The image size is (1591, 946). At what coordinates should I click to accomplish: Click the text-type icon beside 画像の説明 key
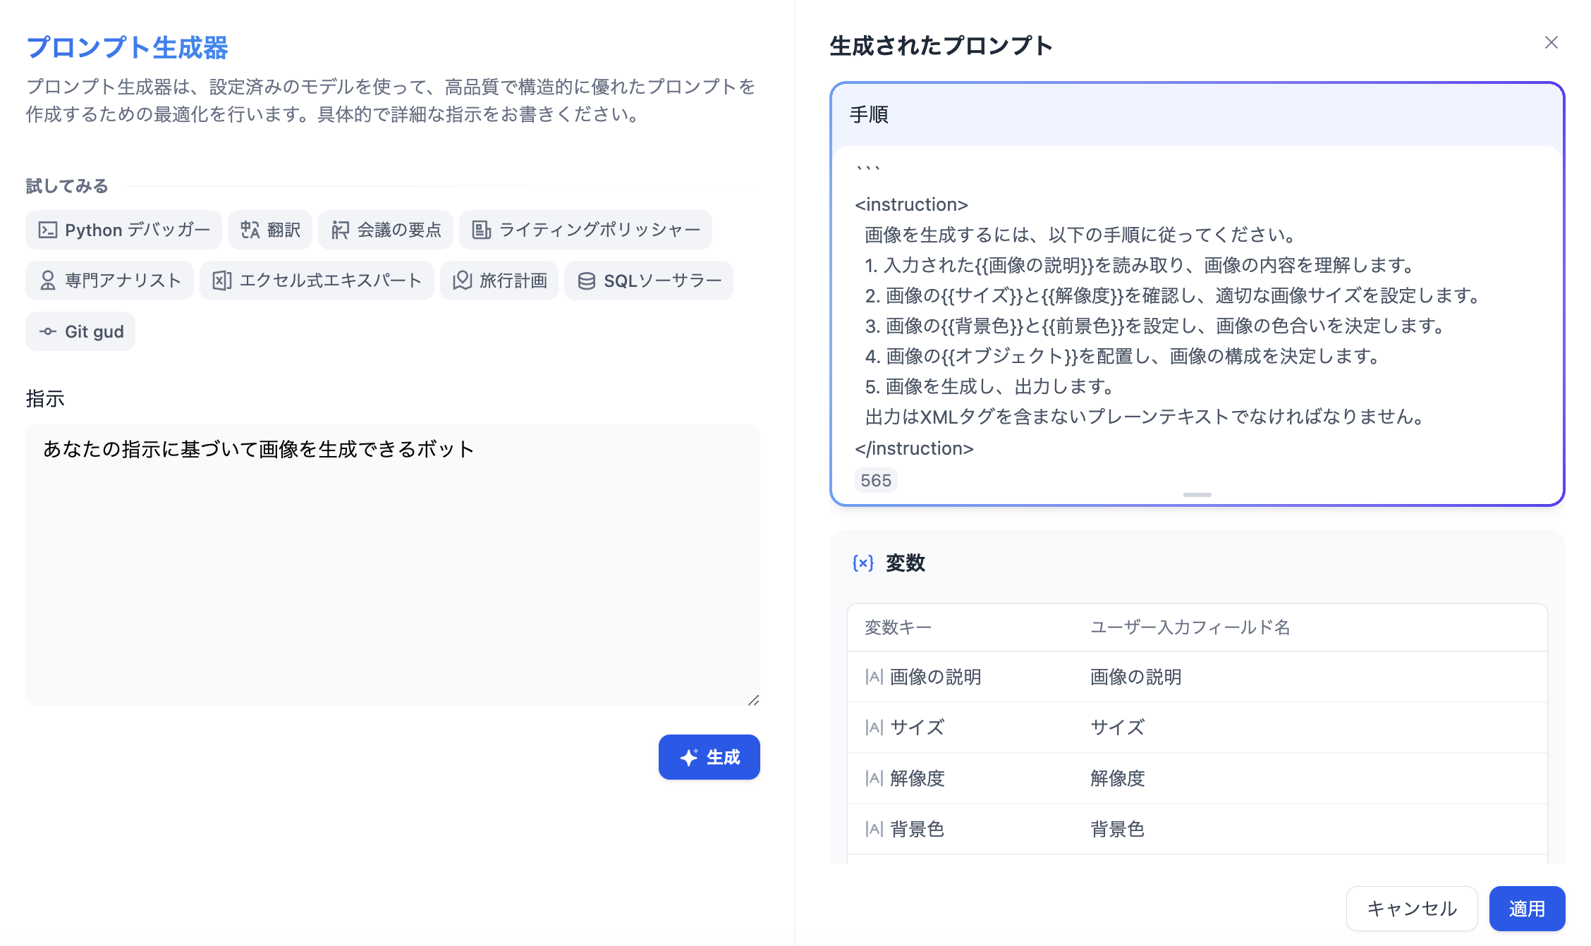(874, 677)
